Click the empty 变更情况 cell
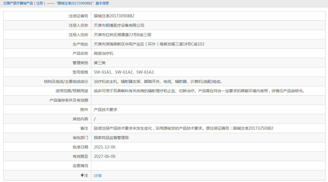Viewport: 328px width, 182px height. click(x=193, y=165)
